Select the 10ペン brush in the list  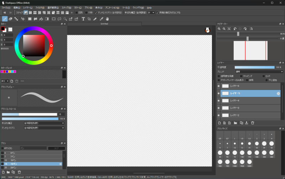(31, 160)
